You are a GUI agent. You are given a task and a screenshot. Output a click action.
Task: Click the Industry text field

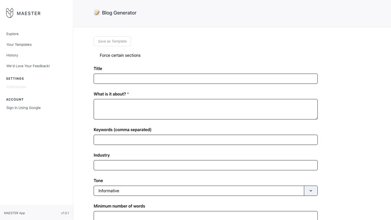[205, 165]
